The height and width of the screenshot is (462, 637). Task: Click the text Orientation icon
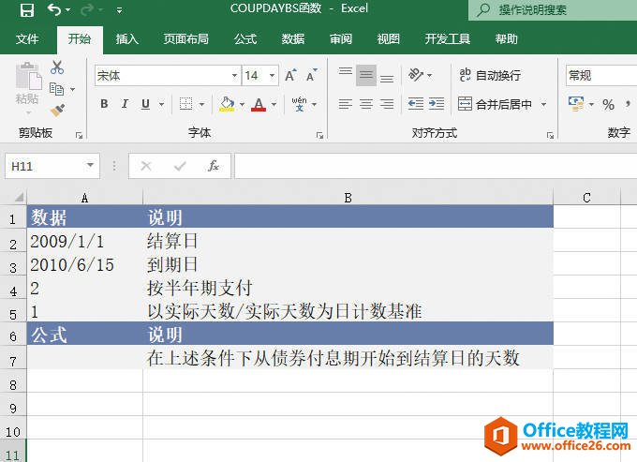tap(416, 75)
